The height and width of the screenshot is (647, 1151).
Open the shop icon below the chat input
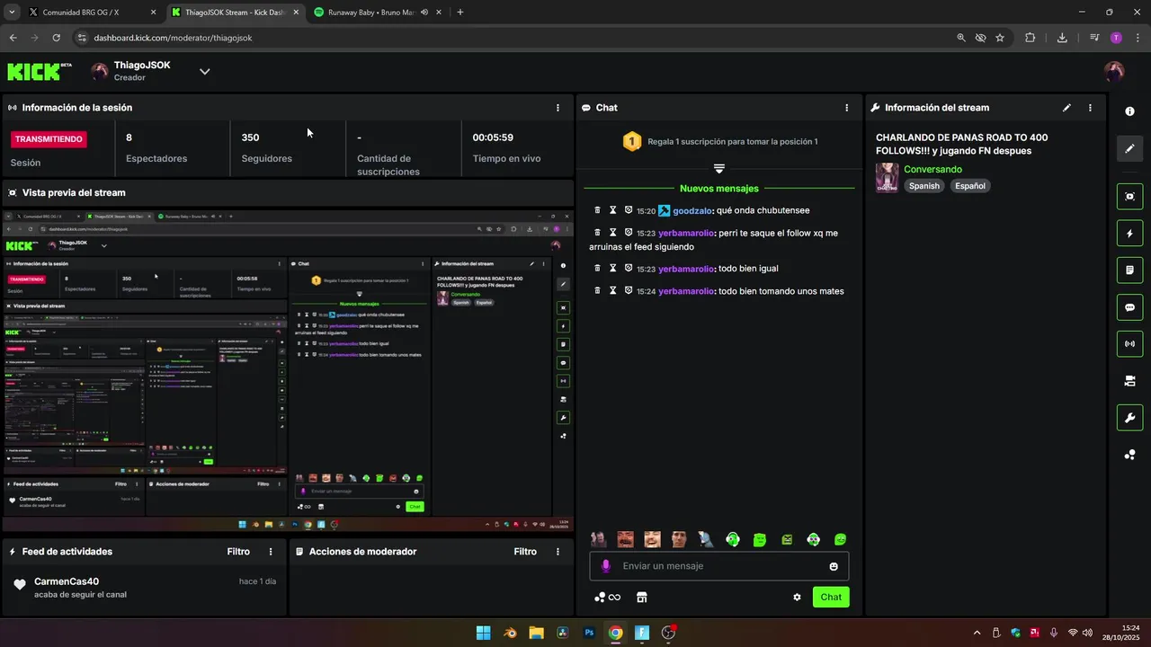[642, 597]
